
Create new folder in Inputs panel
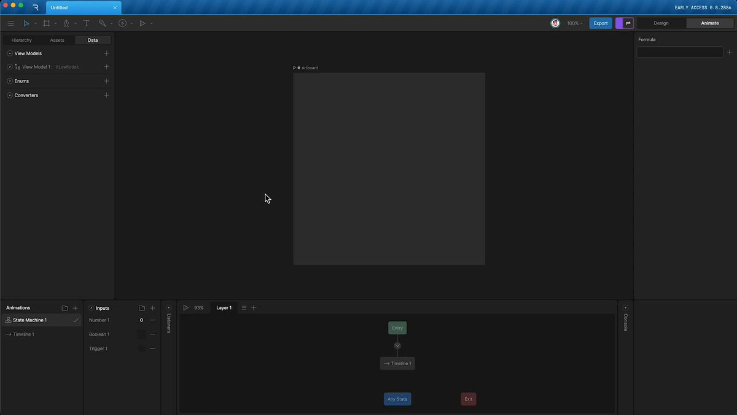coord(142,308)
